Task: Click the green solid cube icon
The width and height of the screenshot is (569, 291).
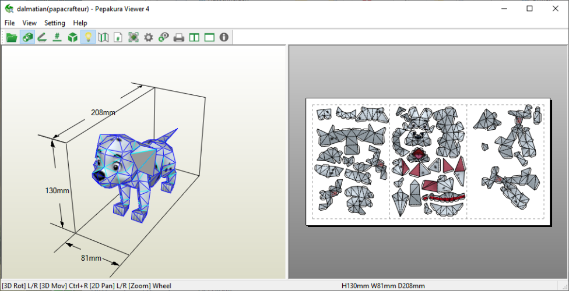Action: [72, 37]
